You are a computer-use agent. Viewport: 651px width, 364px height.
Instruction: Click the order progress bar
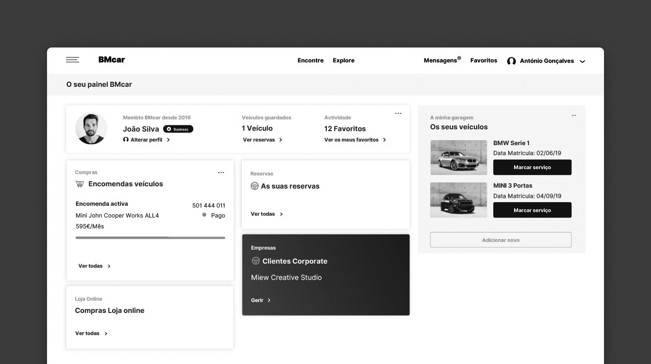tap(150, 237)
